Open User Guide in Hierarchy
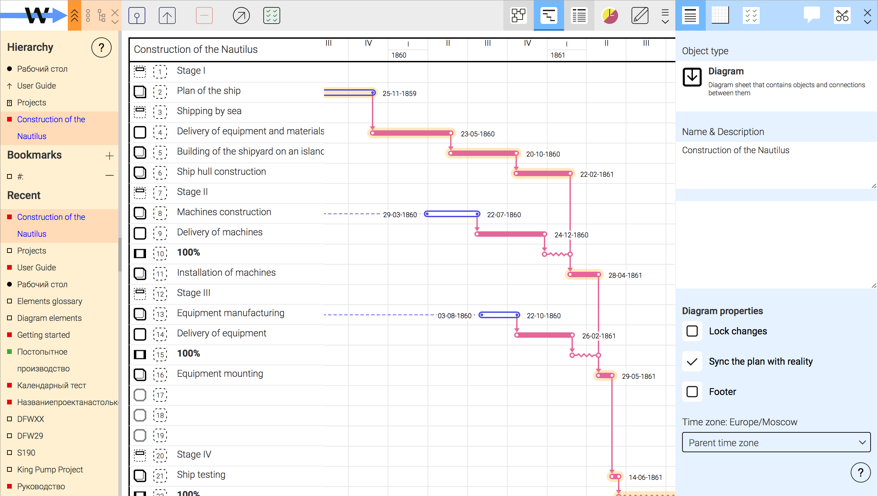This screenshot has width=878, height=496. point(36,86)
